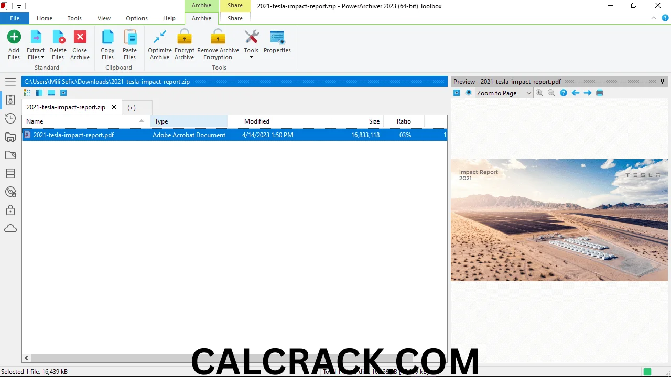Click the archive path address bar
Screen dimensions: 671x377
(x=234, y=82)
